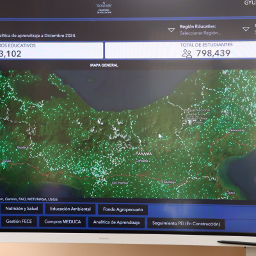Click the Gestión FECE button
The image size is (256, 256).
[x=19, y=221]
